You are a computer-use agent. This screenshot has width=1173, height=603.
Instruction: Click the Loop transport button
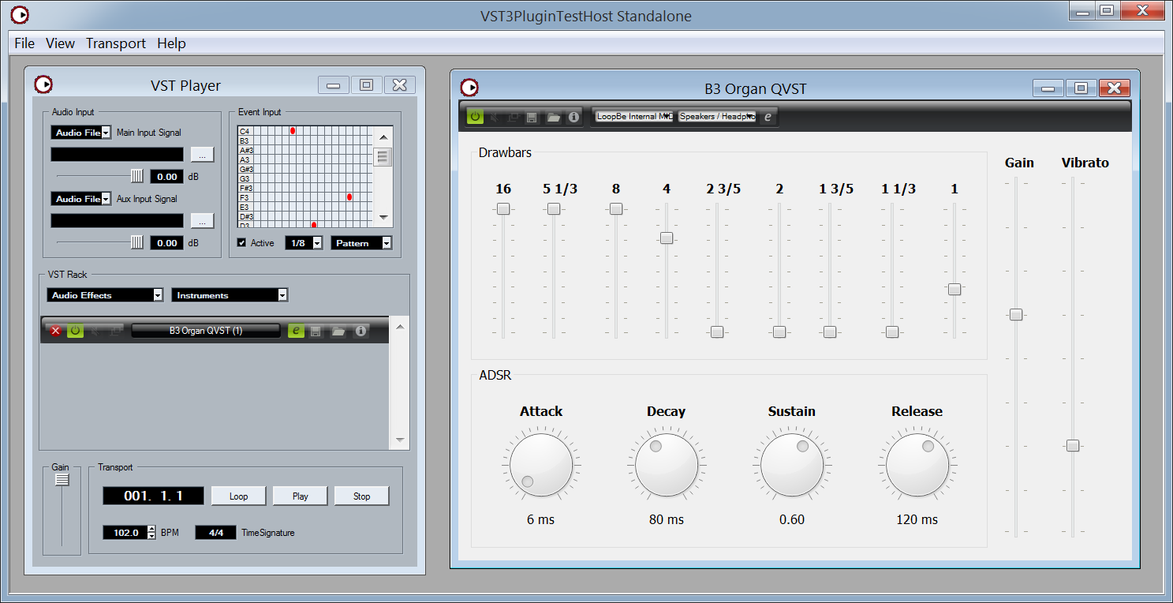[238, 496]
